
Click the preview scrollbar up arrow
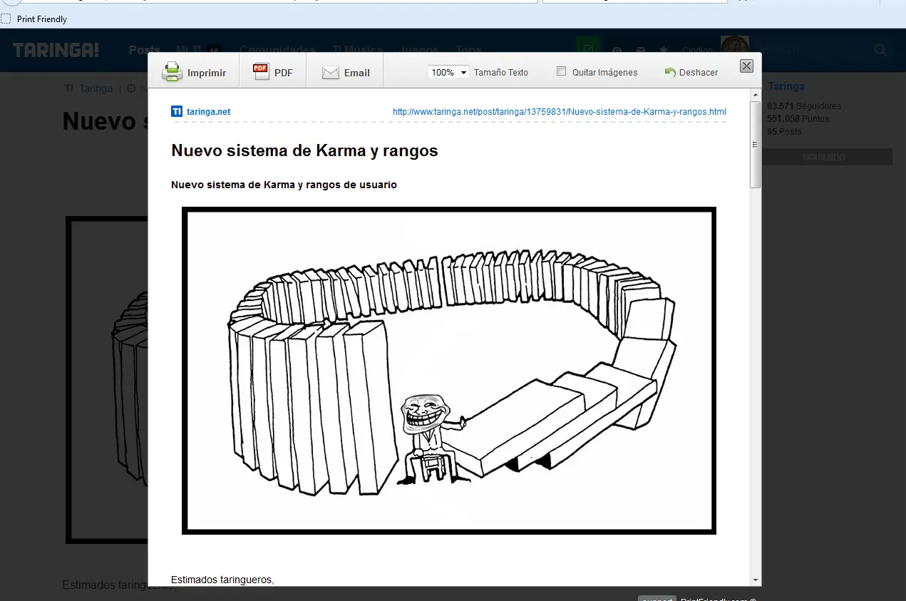pos(756,94)
